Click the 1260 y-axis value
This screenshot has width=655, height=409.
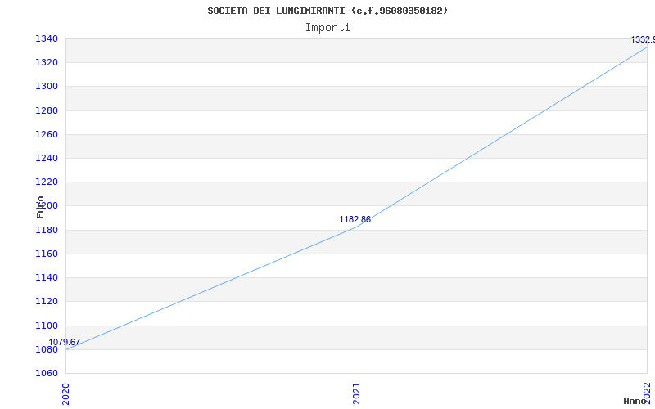47,134
